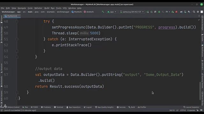Open the Structure tool window

pos(2,68)
